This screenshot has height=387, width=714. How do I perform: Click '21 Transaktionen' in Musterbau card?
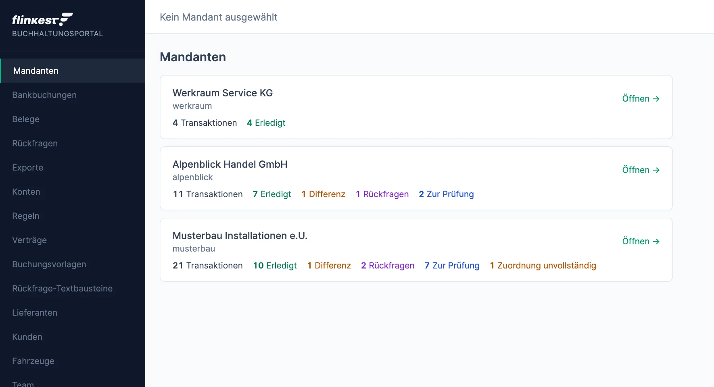pos(208,266)
